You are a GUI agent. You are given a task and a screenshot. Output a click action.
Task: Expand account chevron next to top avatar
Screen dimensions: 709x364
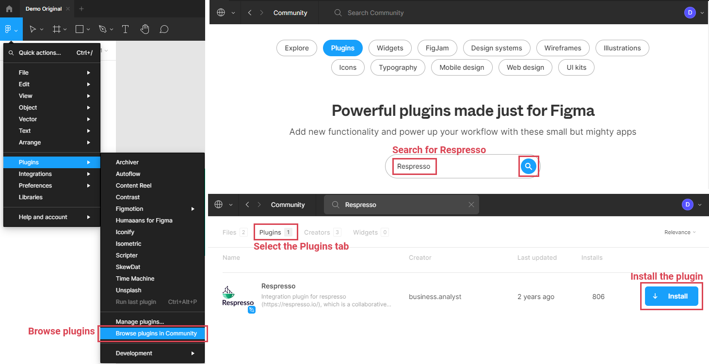click(702, 13)
